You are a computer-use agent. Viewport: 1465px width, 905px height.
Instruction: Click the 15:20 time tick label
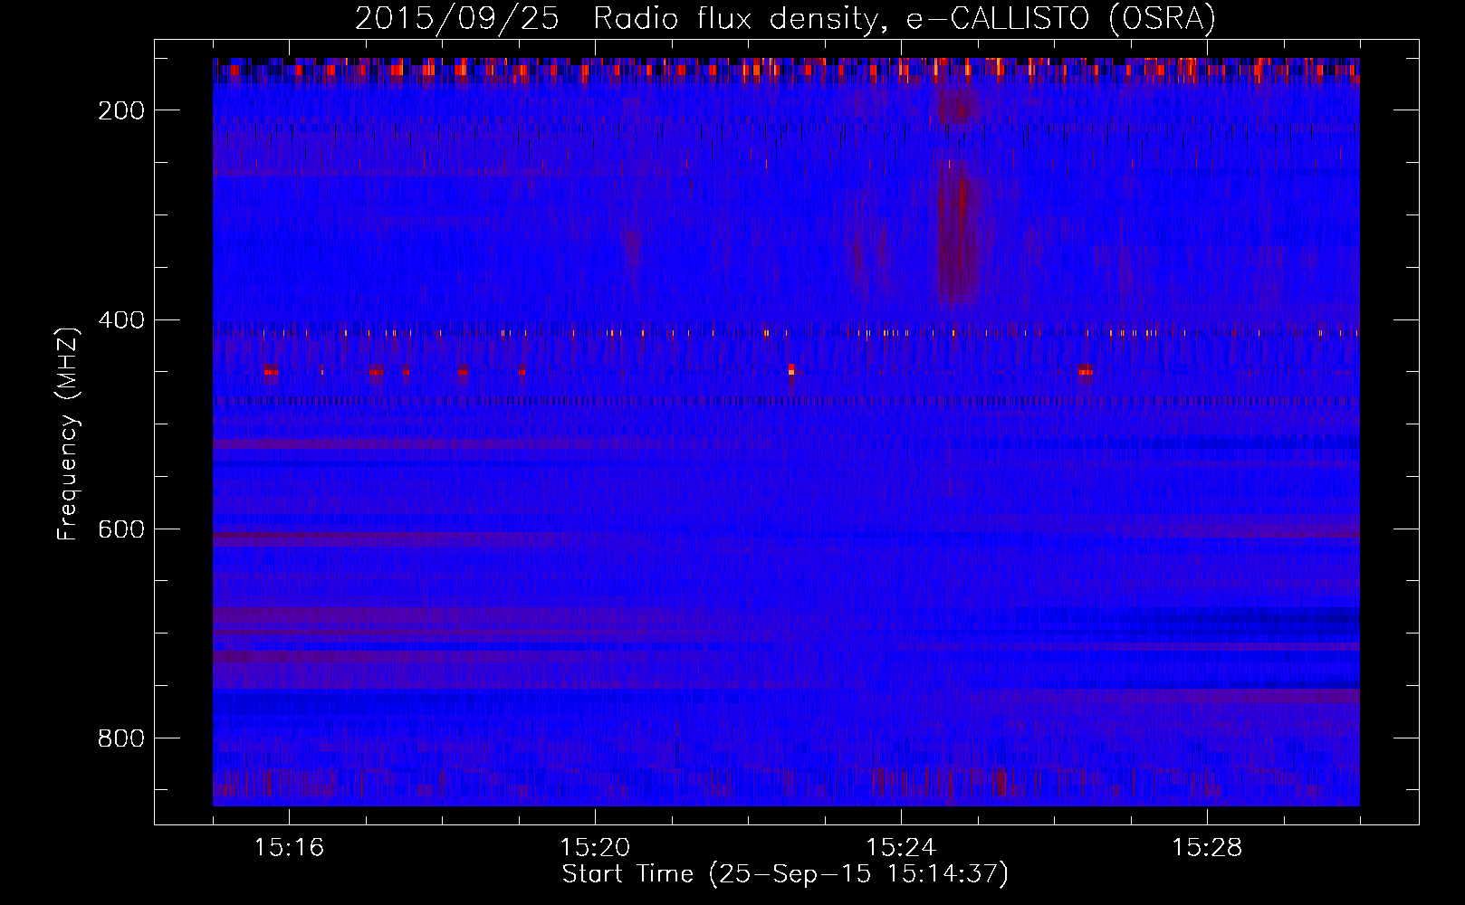595,848
